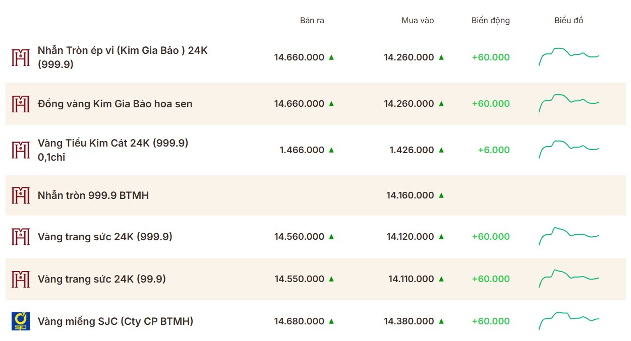Click the green up arrow next to 14.680.000
Image resolution: width=631 pixels, height=341 pixels.
click(x=331, y=321)
